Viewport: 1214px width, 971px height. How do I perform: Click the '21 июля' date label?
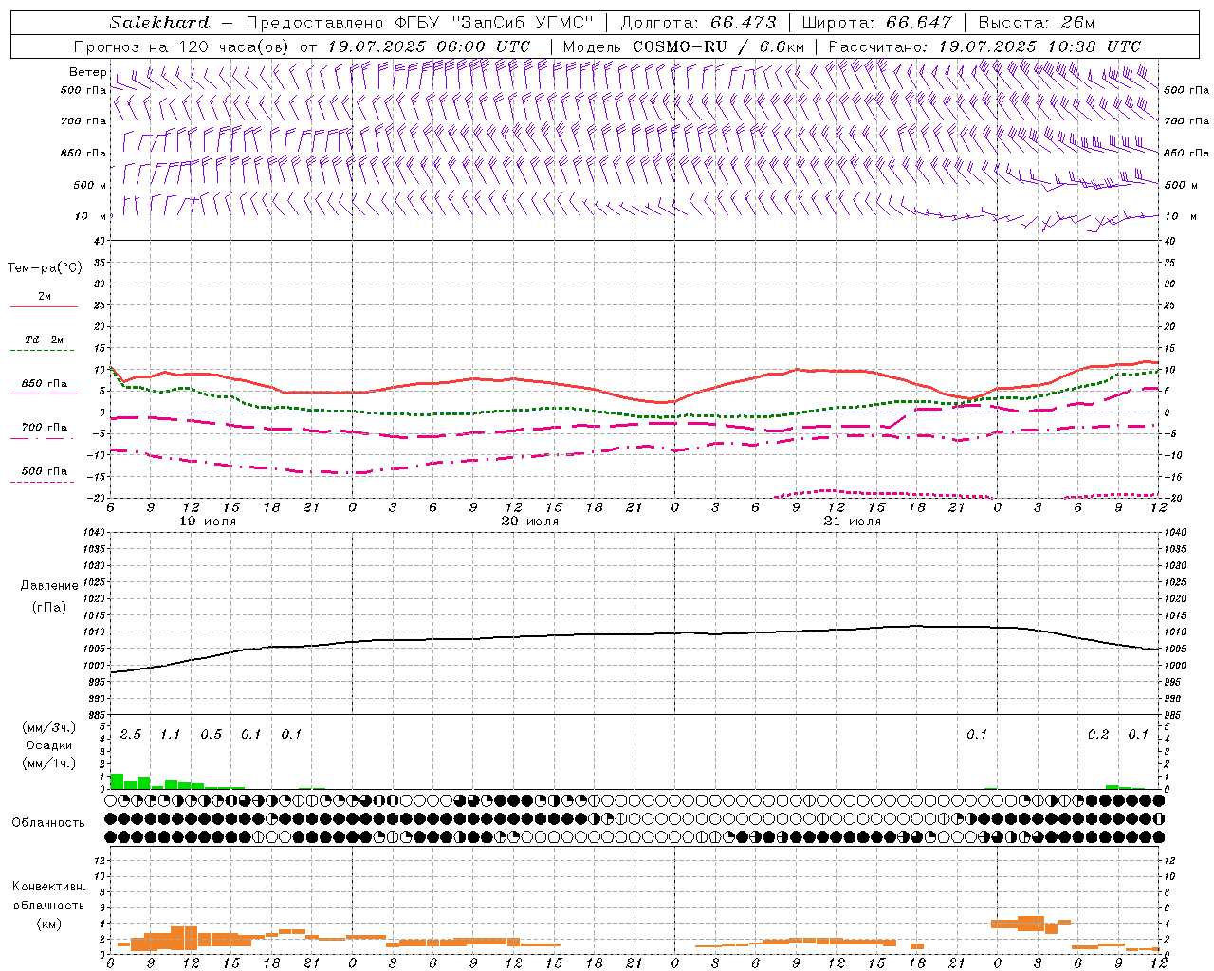[853, 522]
